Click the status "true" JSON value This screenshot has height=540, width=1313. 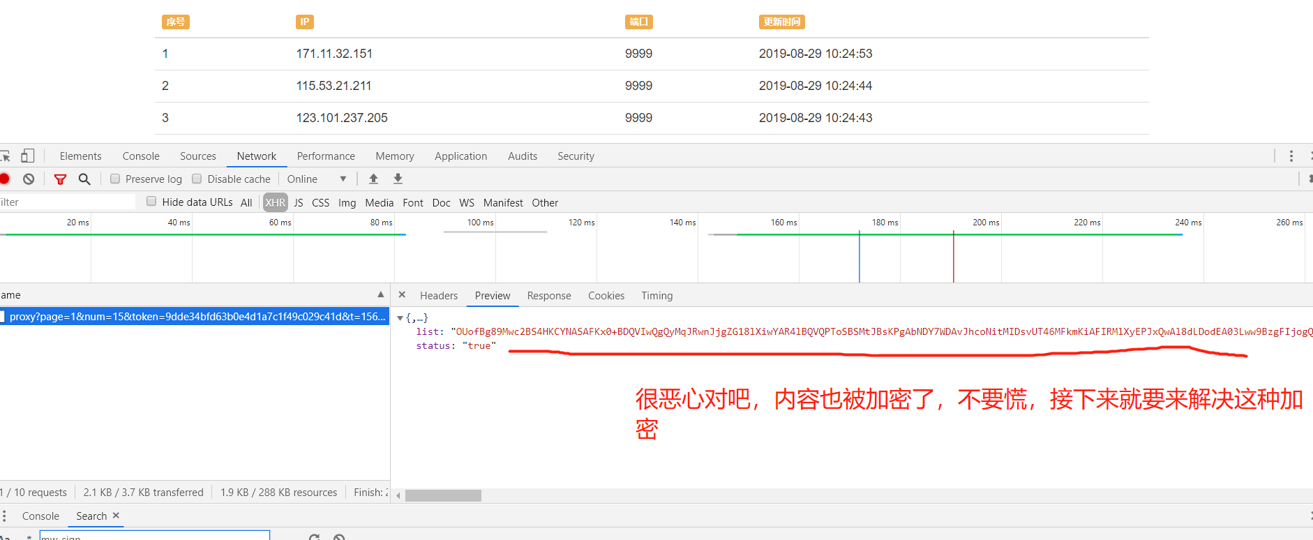pos(479,345)
